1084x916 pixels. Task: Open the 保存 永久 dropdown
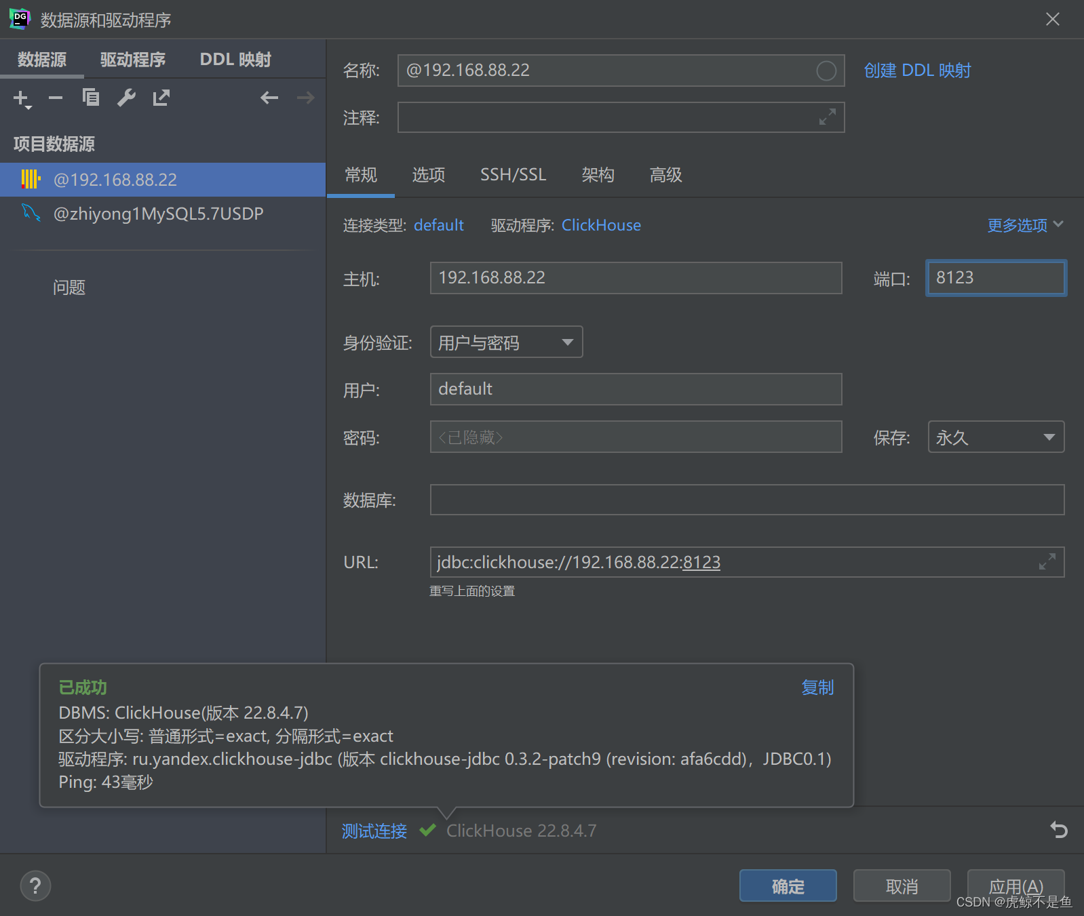[996, 437]
